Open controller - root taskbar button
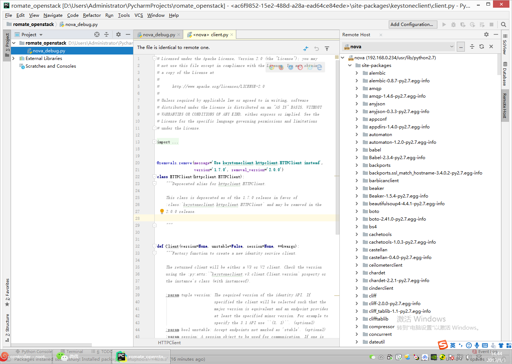The height and width of the screenshot is (364, 512). point(26,357)
